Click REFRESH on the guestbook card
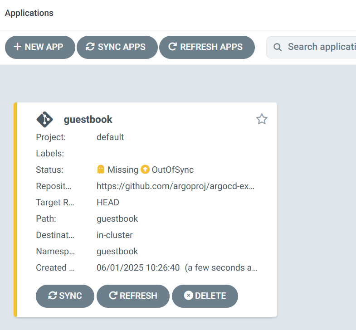Viewport: 356px width, 330px height. (x=133, y=296)
